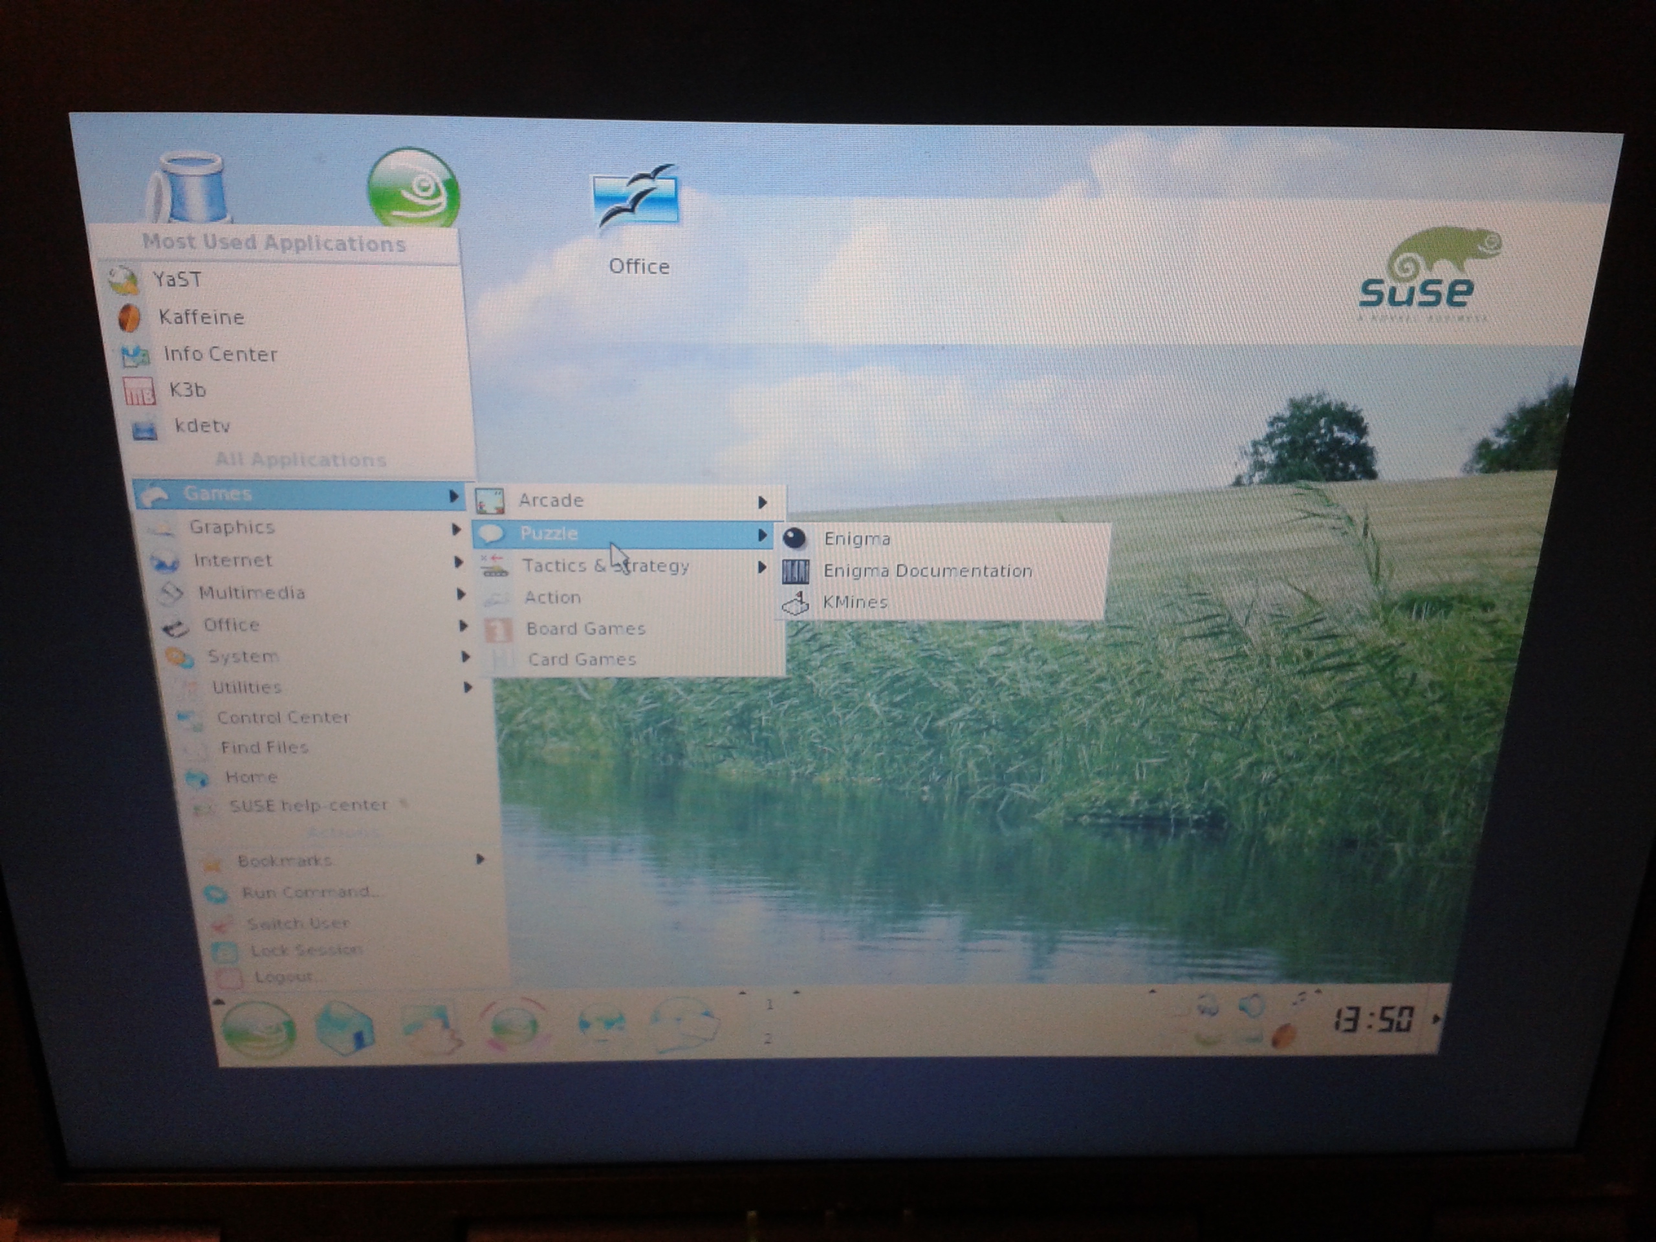Expand the Utilities submenu arrow

tap(468, 687)
